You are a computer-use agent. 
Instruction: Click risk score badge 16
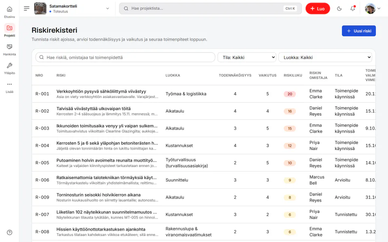(290, 111)
